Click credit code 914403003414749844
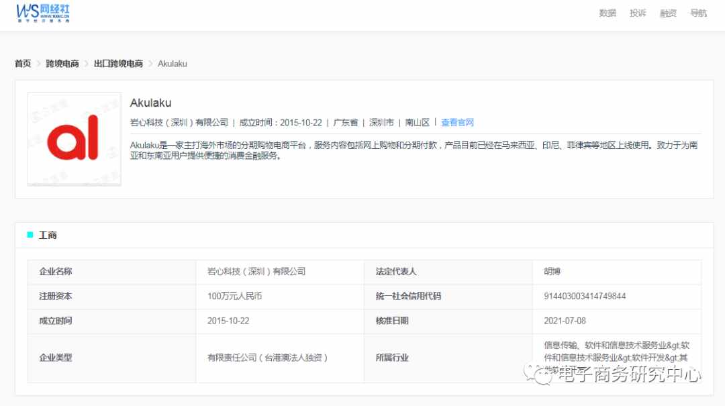The image size is (725, 406). point(585,296)
